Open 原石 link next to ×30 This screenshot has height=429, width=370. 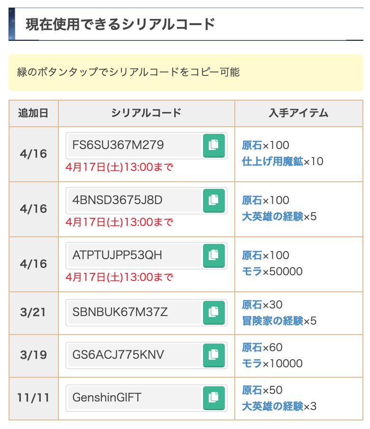click(252, 305)
